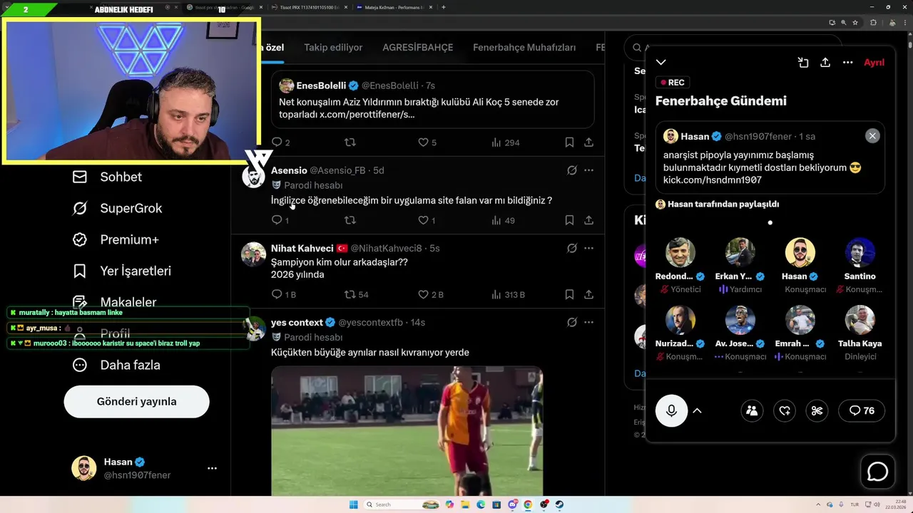
Task: Open Sohbet from the sidebar
Action: coord(107,177)
